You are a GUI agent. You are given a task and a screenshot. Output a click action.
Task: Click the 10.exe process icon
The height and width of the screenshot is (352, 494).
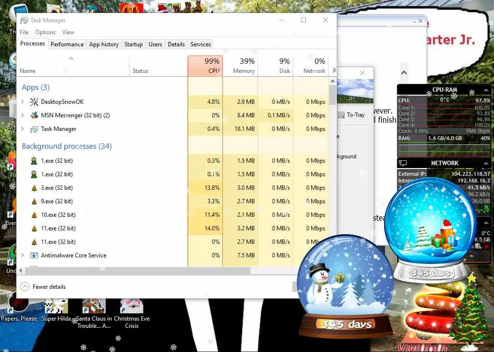[34, 215]
